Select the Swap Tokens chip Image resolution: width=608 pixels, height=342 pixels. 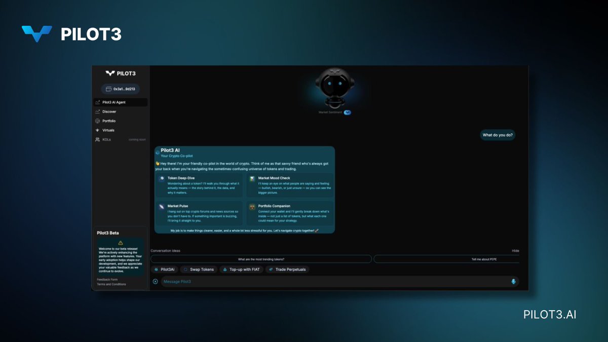[199, 270]
